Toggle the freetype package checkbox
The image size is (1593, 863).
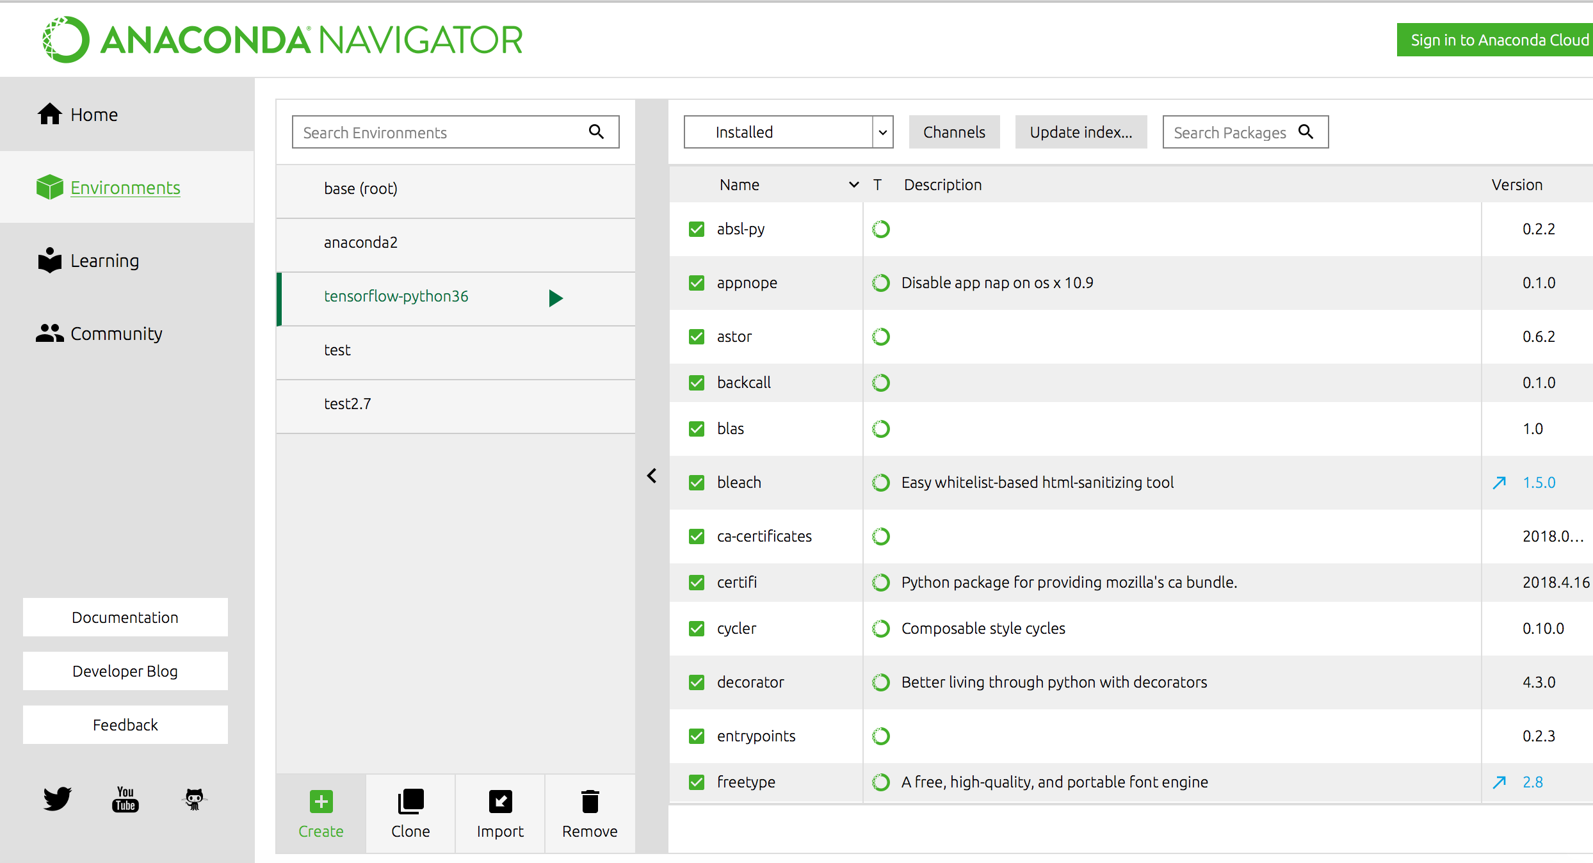pyautogui.click(x=697, y=782)
